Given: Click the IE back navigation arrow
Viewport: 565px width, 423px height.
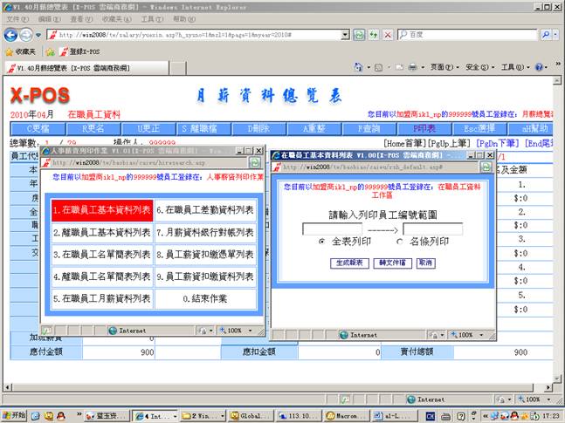Looking at the screenshot, I should [x=11, y=34].
